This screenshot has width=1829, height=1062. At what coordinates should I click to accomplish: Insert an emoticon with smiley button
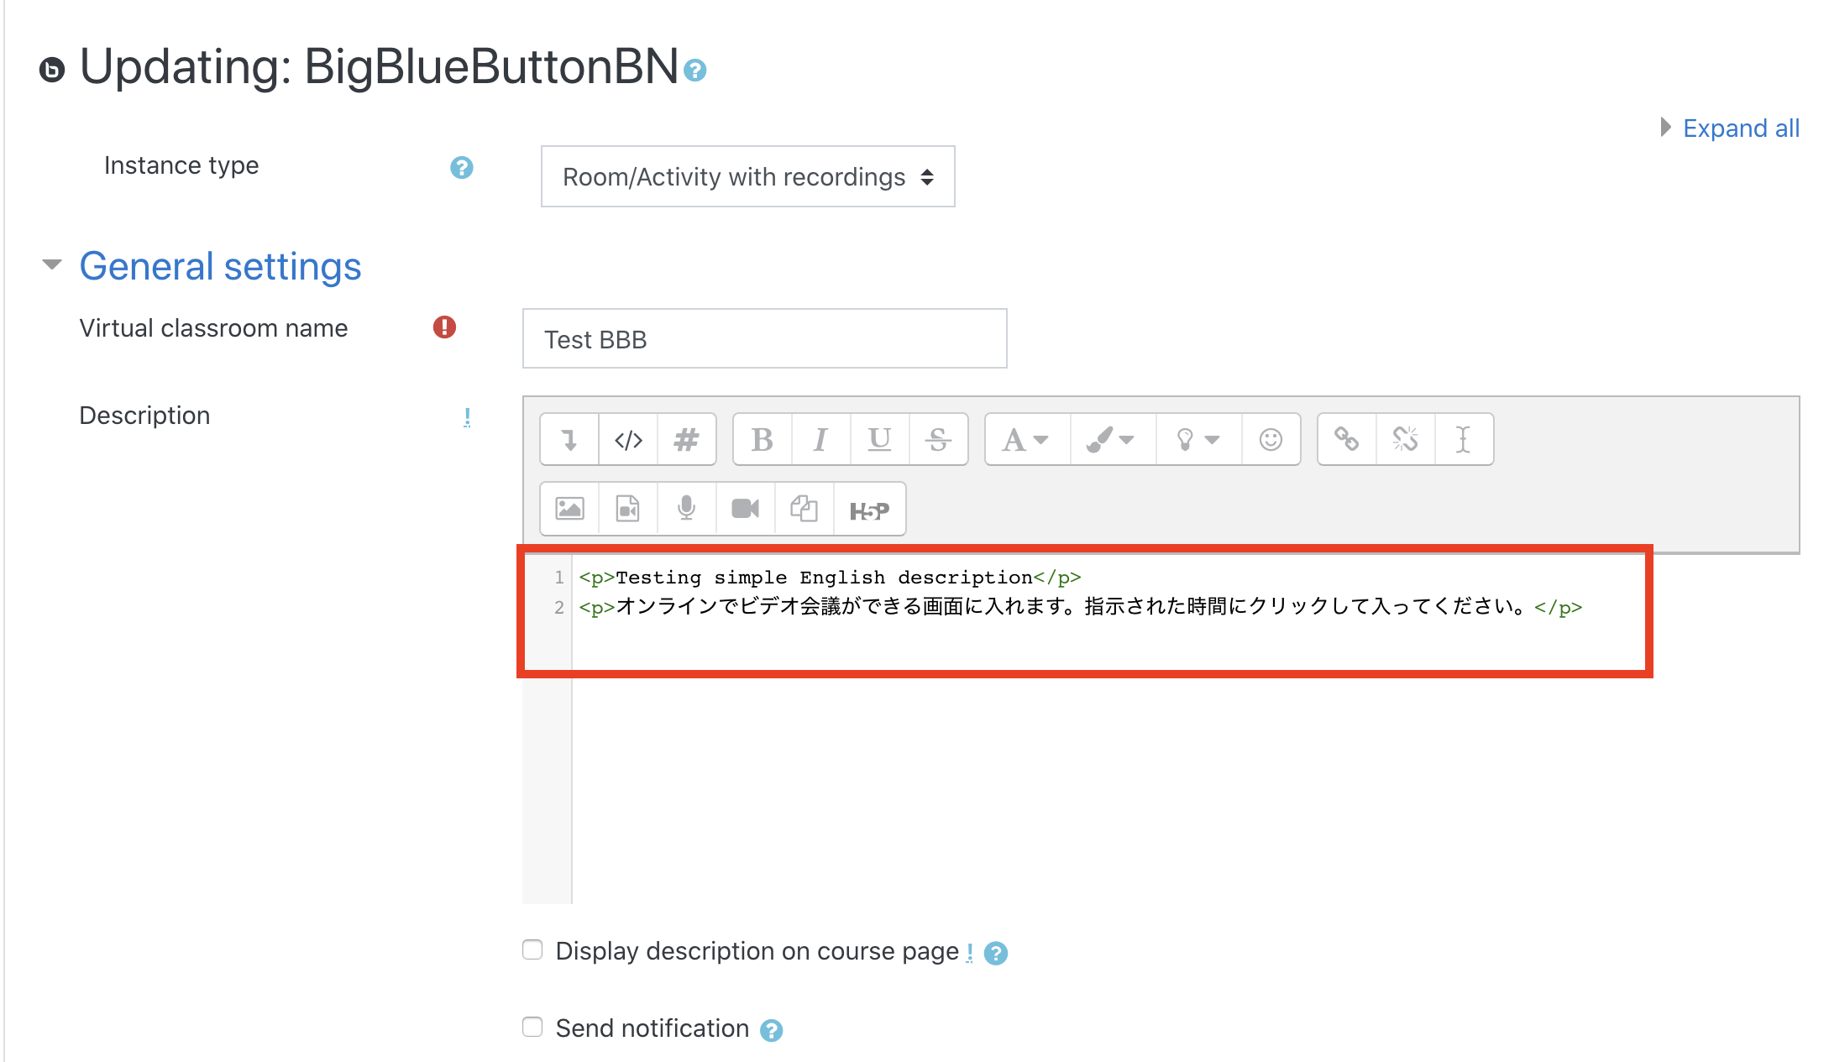1271,439
